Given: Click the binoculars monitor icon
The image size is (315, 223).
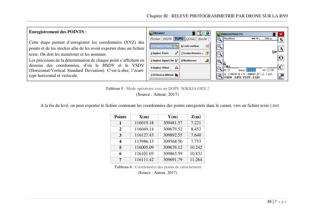Looking at the screenshot, I should [281, 76].
